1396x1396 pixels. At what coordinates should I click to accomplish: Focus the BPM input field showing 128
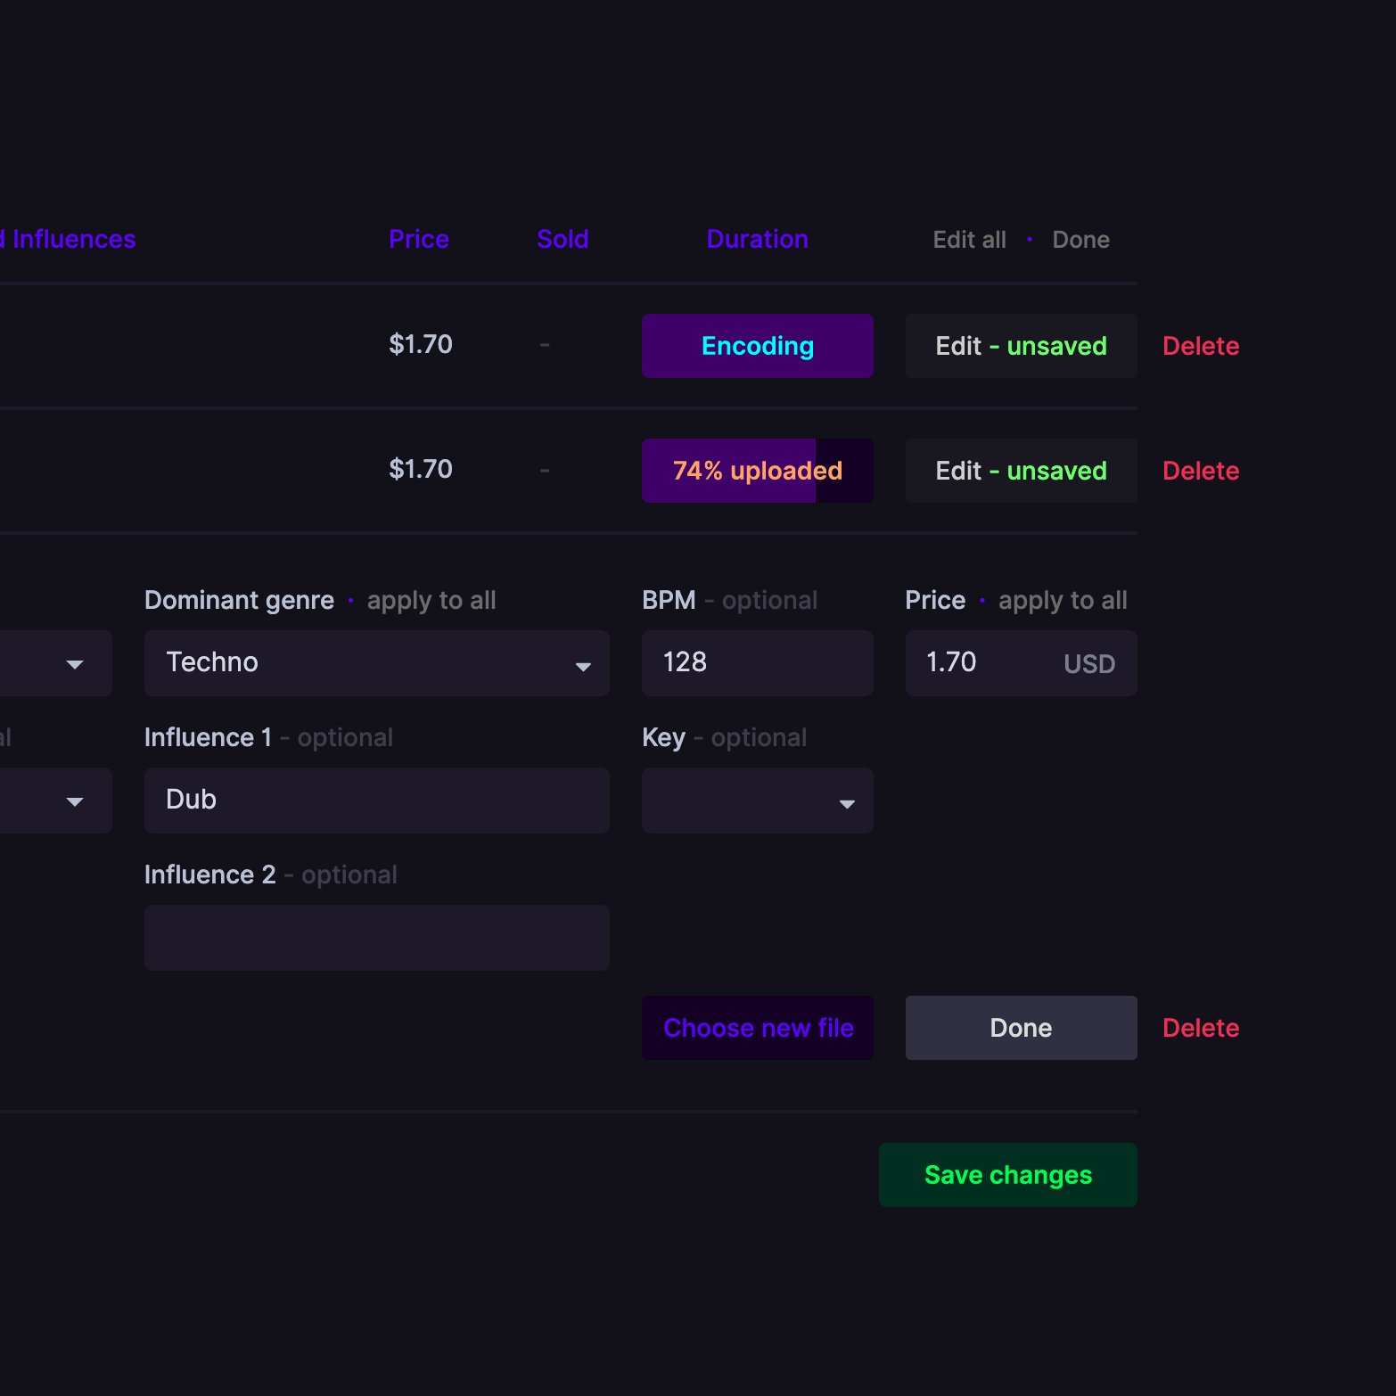(x=757, y=663)
